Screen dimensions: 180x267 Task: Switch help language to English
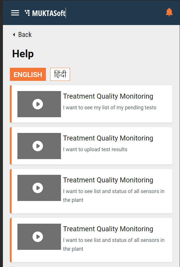coord(28,74)
